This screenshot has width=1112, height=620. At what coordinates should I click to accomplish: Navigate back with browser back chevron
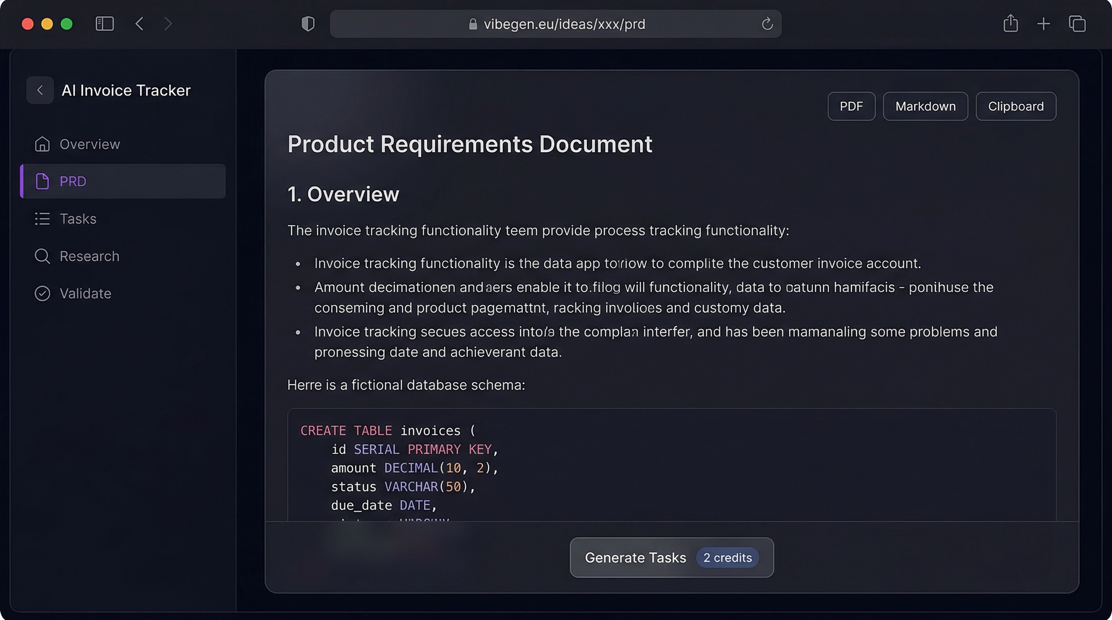139,24
